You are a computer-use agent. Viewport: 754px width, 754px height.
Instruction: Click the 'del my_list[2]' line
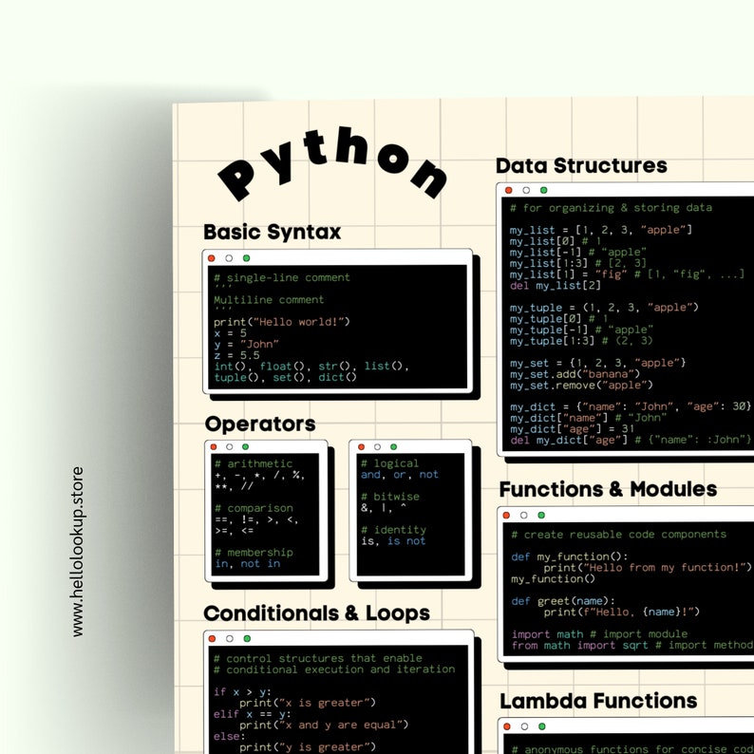tap(556, 286)
